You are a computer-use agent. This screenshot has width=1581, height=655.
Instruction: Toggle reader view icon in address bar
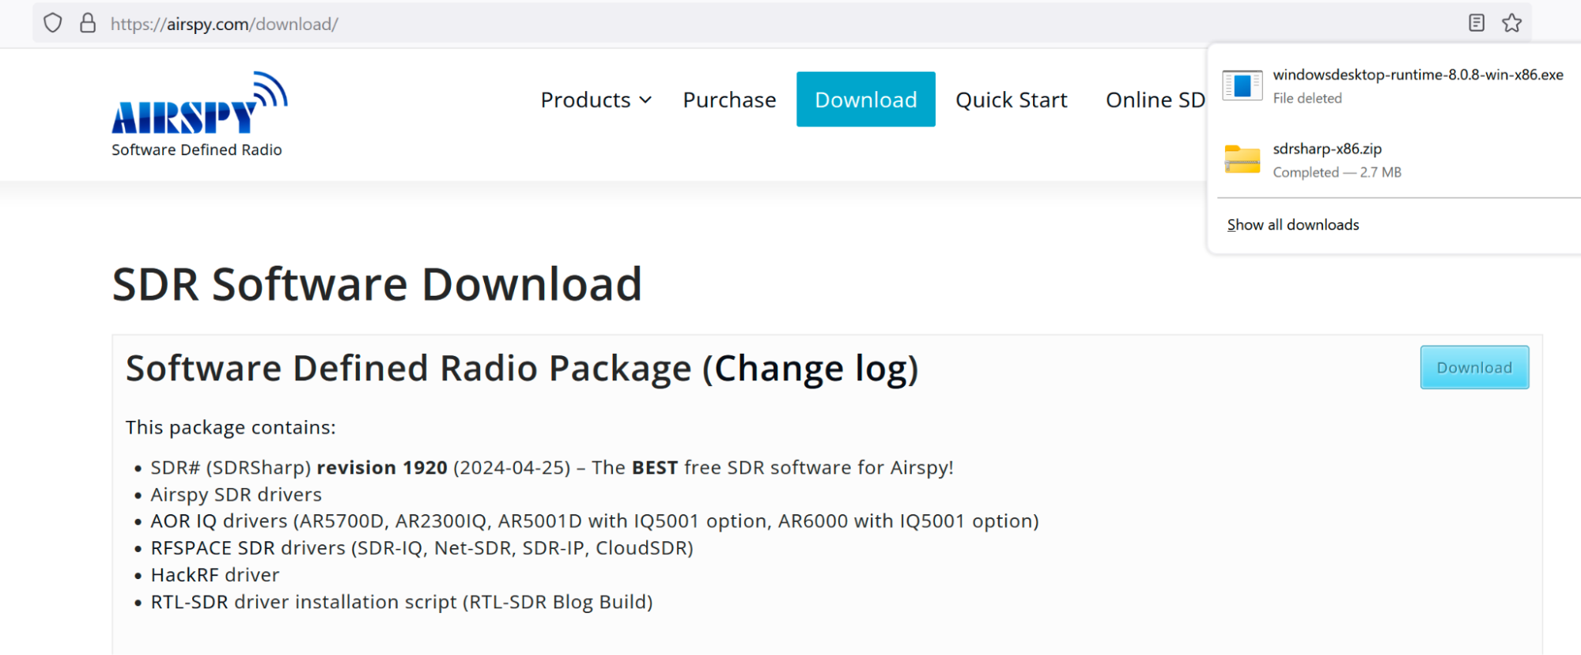(x=1476, y=23)
